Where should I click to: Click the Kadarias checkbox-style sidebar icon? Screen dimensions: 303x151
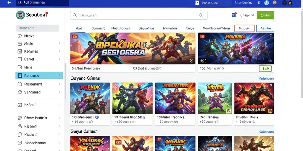click(x=20, y=51)
